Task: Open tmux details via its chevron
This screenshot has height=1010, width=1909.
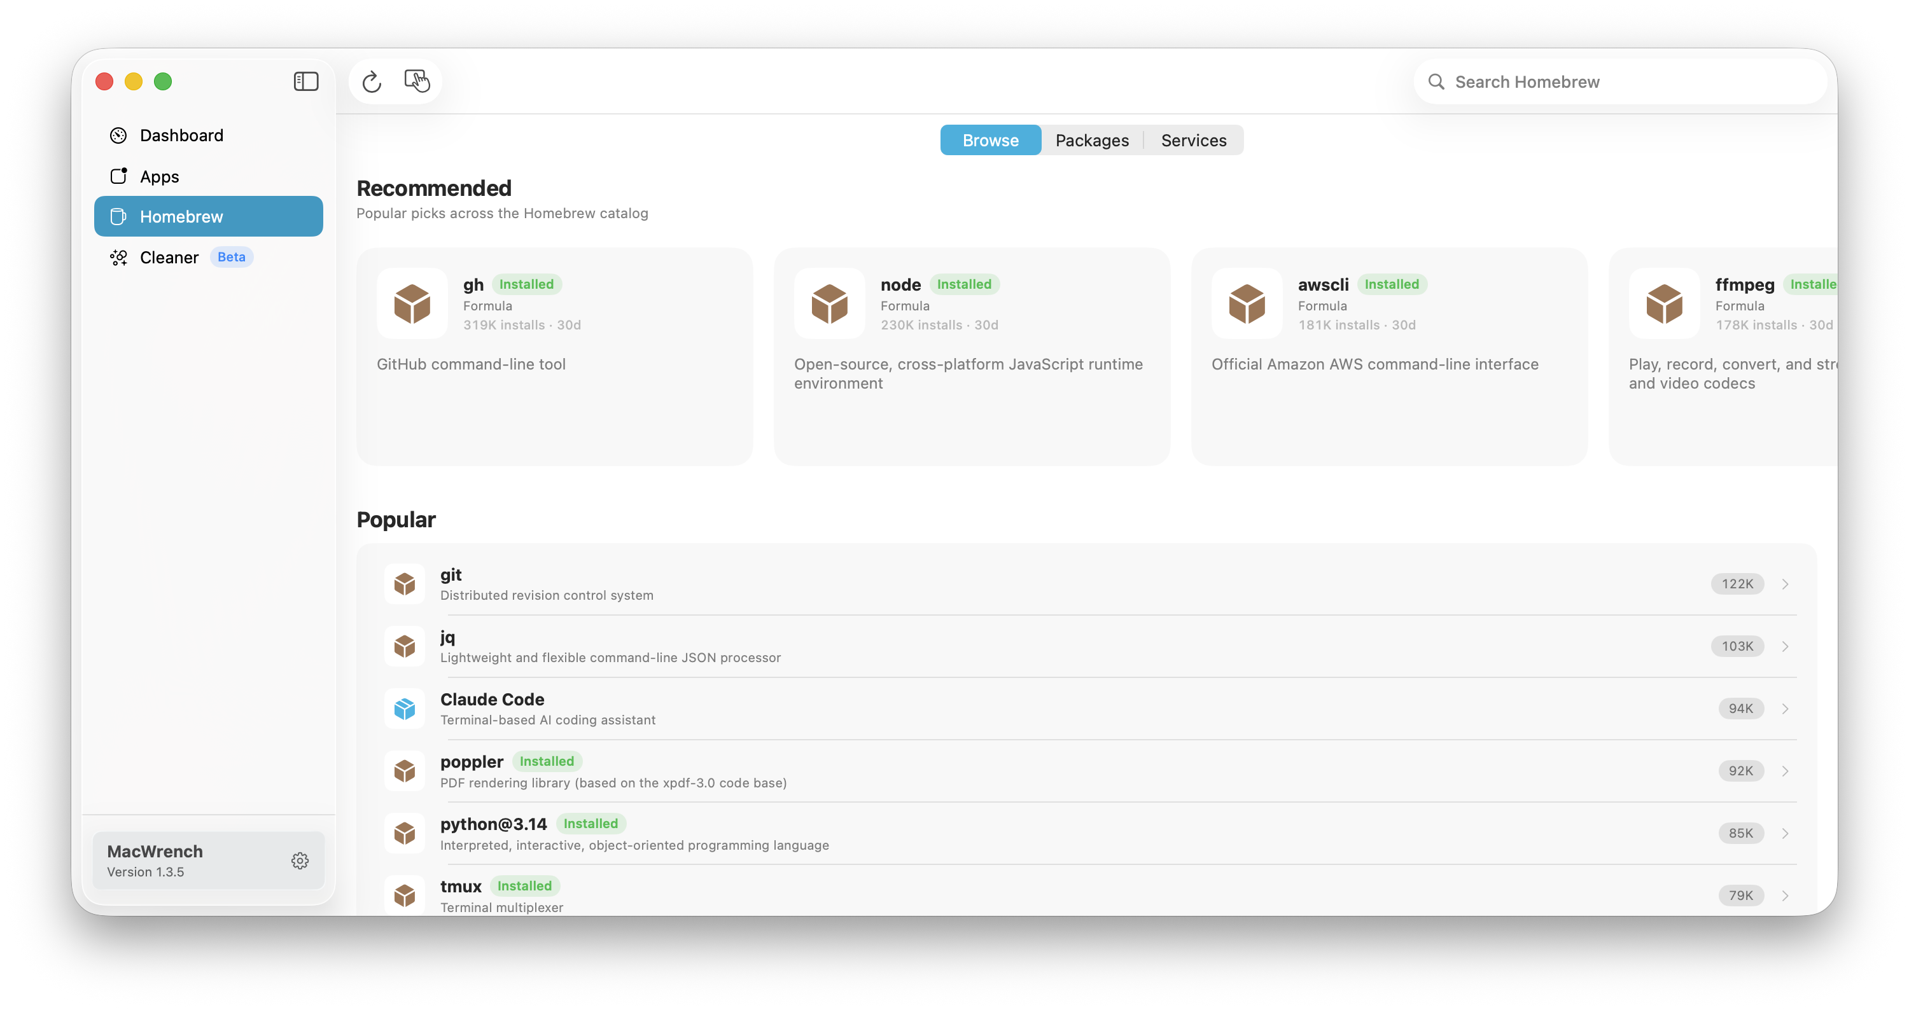Action: click(x=1786, y=896)
